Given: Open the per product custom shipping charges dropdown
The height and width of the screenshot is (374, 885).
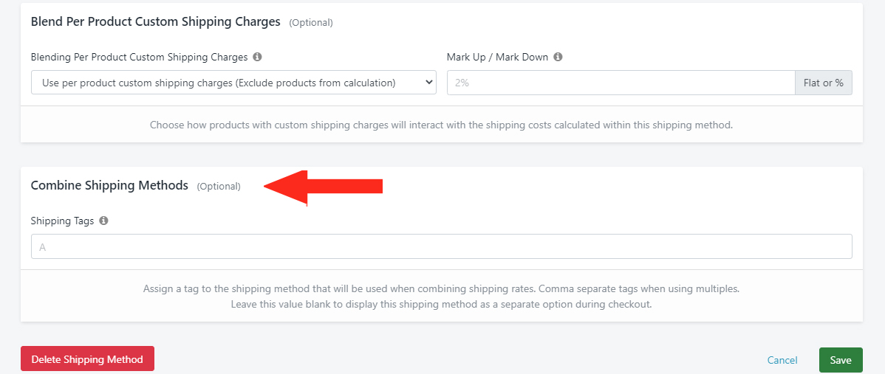Looking at the screenshot, I should pos(233,83).
